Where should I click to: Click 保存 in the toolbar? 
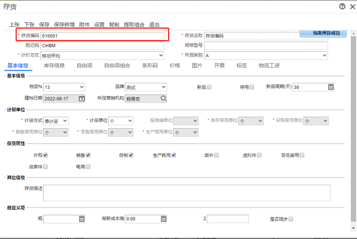44,24
